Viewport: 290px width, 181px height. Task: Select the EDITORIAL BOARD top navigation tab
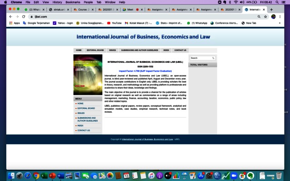click(95, 50)
